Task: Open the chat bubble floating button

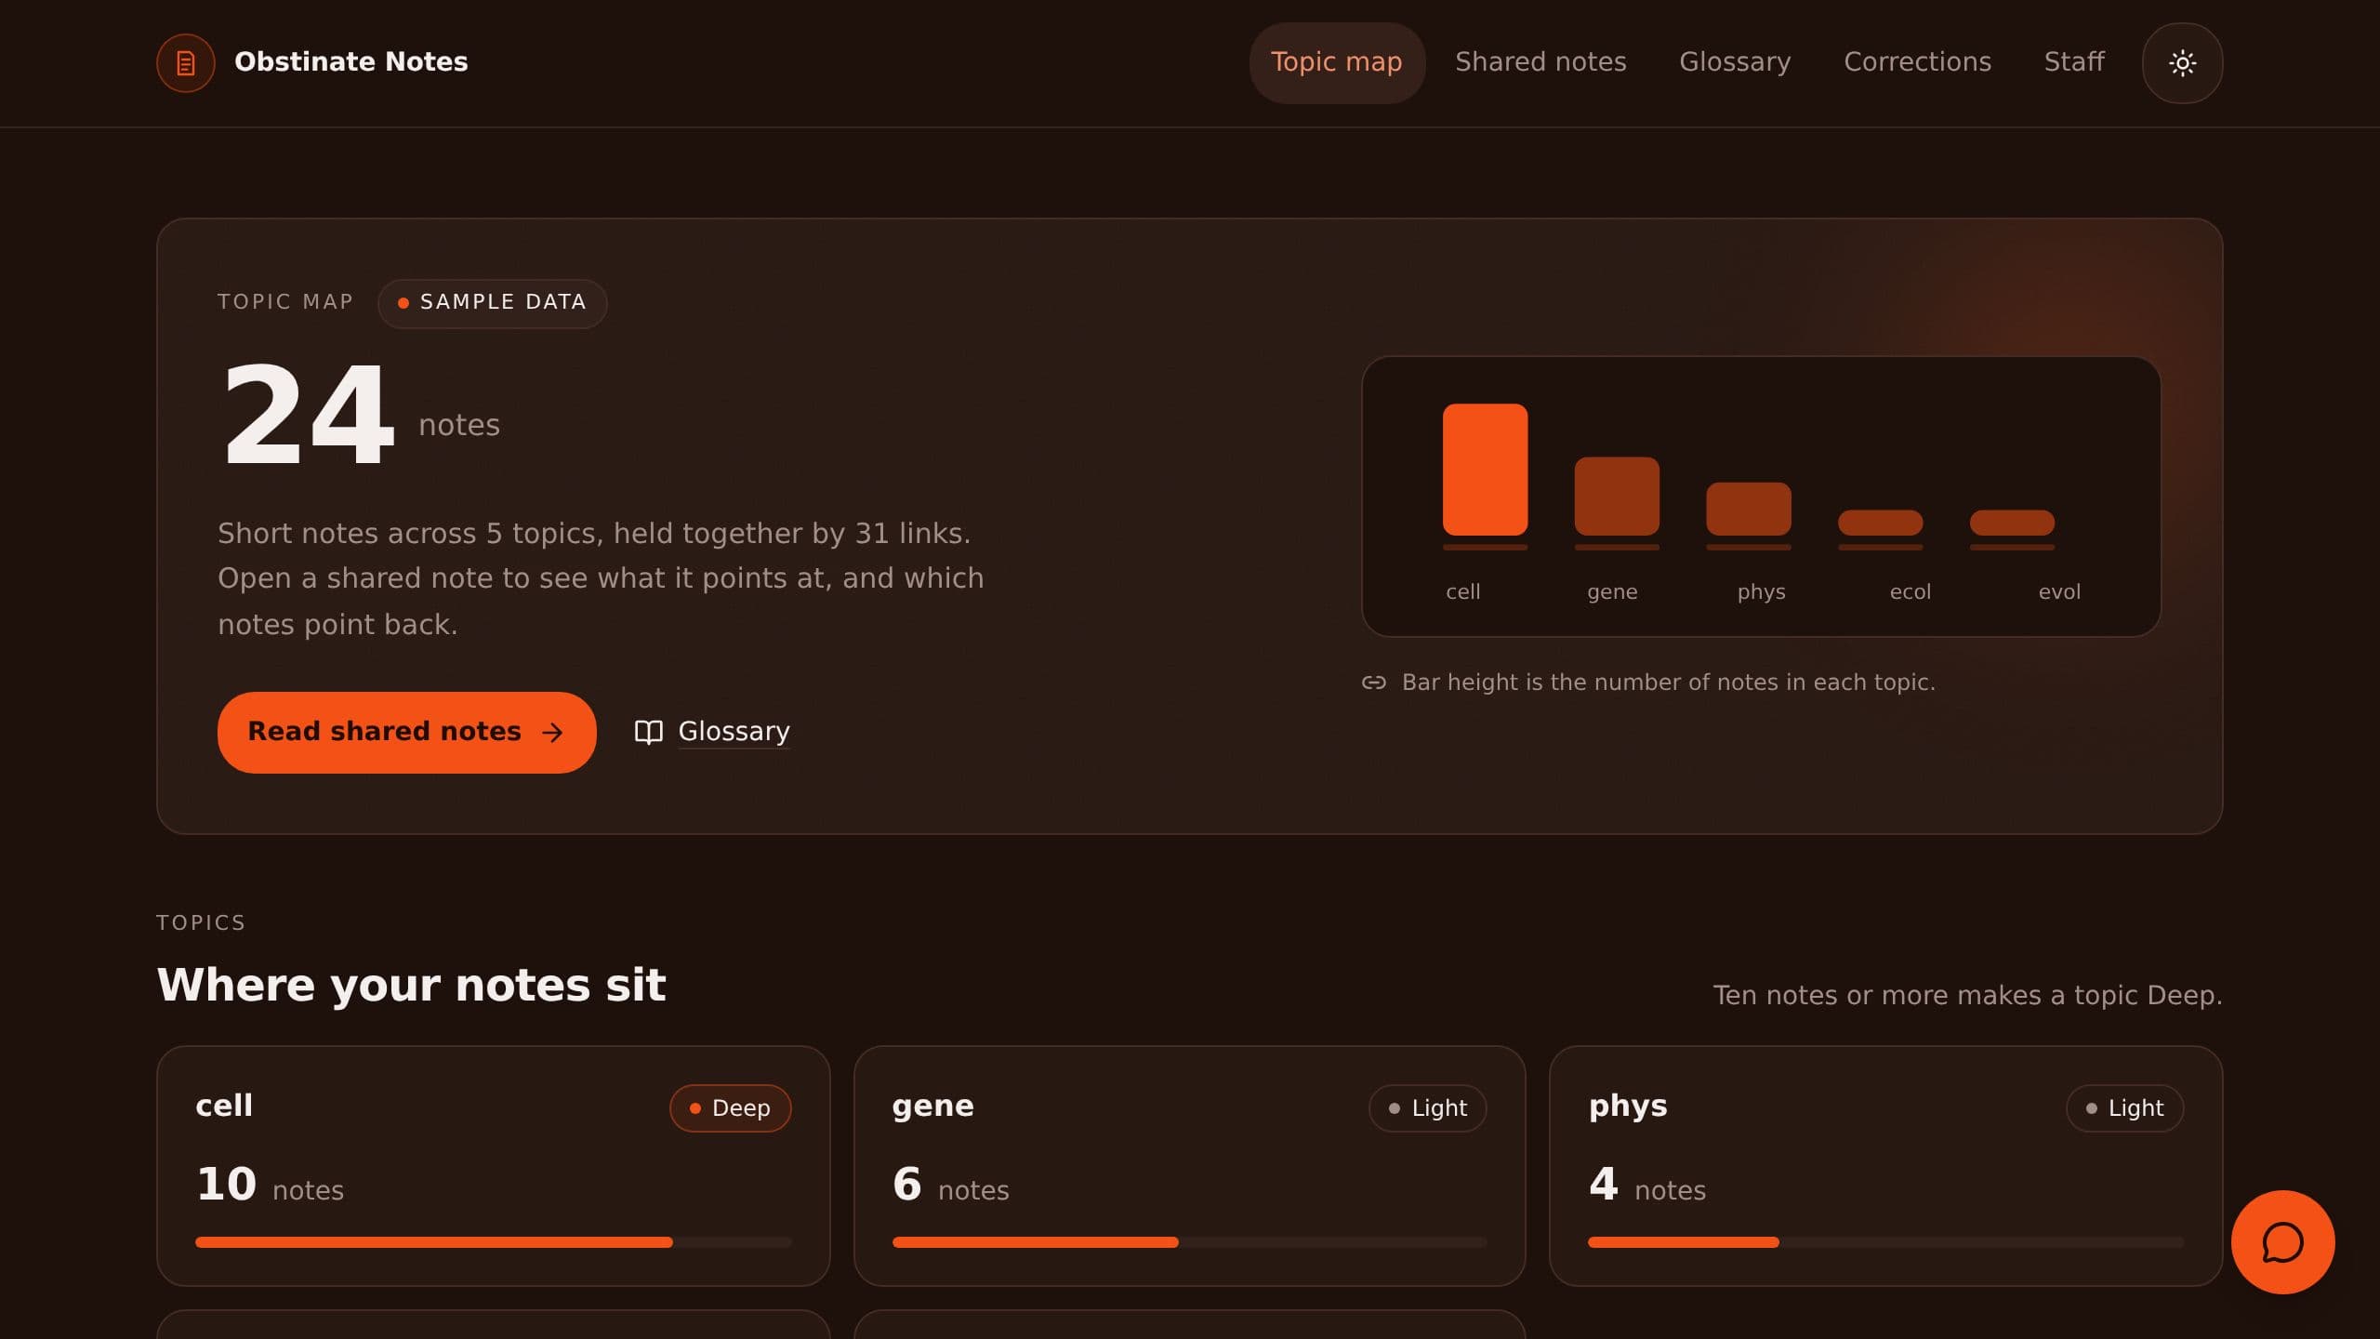Action: (2282, 1241)
